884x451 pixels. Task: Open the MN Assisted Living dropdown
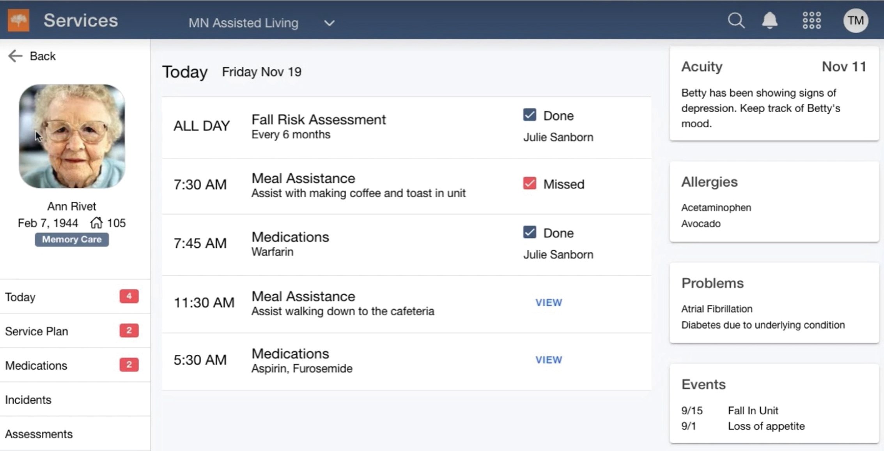click(x=329, y=23)
